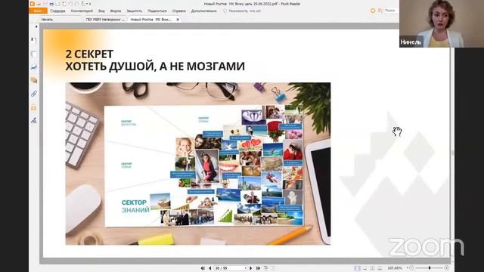Switch to the Комментарий ribbon tab
The image size is (484, 272).
point(82,11)
